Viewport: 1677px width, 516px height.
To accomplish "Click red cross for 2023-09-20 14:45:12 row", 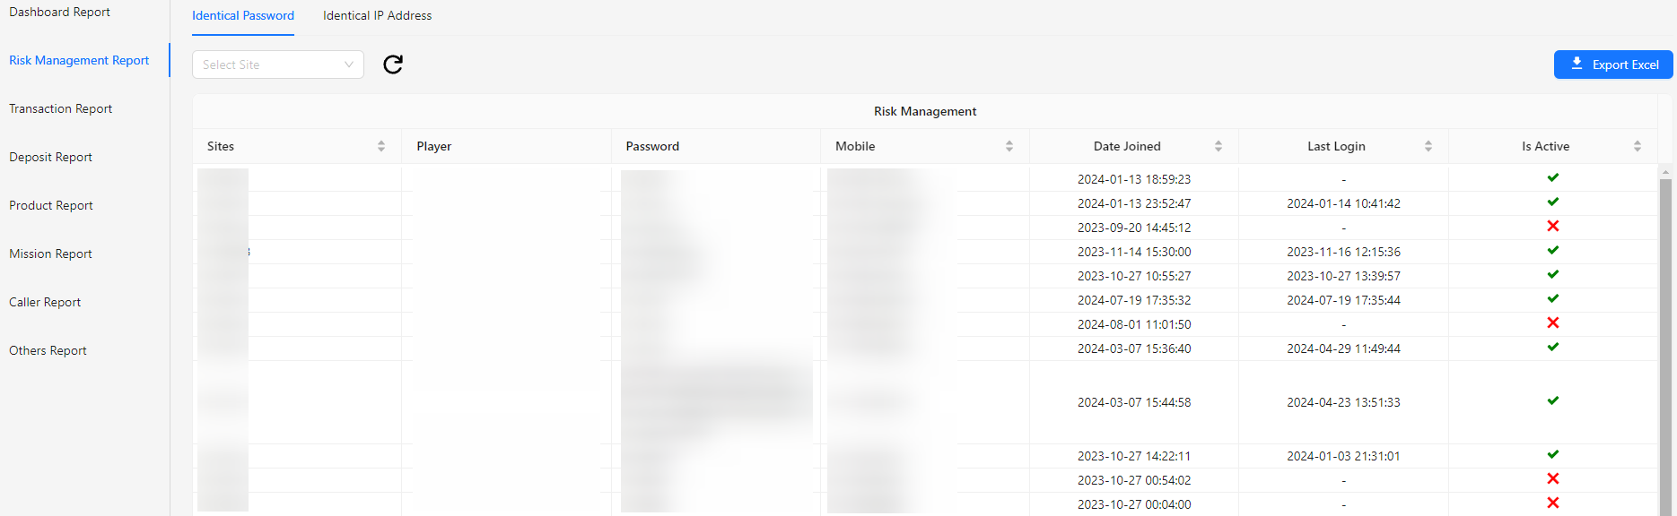I will pyautogui.click(x=1553, y=227).
